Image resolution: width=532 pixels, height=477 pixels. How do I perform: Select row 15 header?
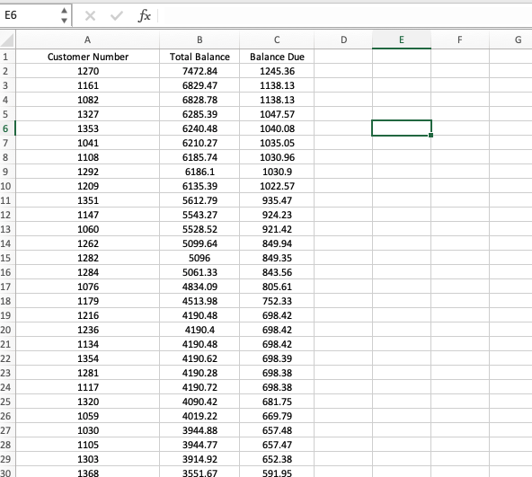(7, 258)
